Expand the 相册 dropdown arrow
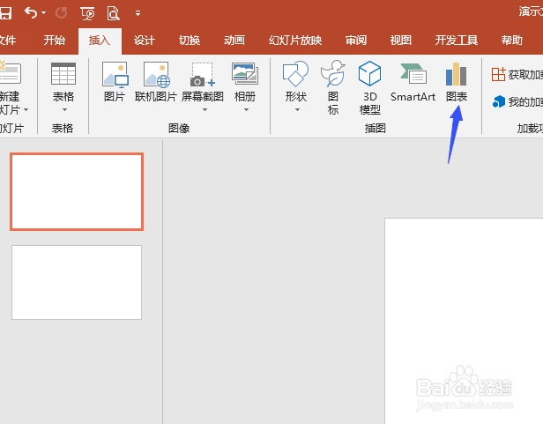This screenshot has height=424, width=543. pos(246,110)
